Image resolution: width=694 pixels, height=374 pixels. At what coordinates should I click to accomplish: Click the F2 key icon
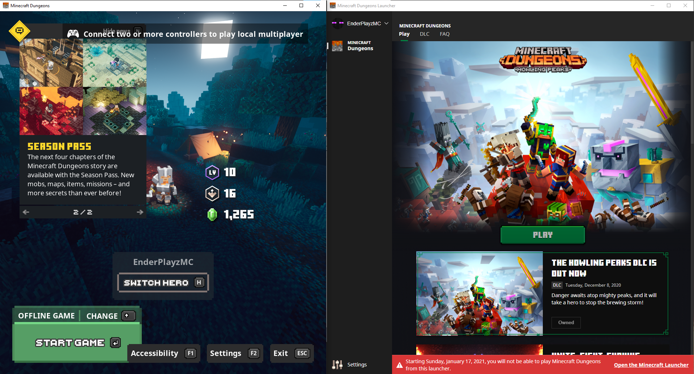254,353
